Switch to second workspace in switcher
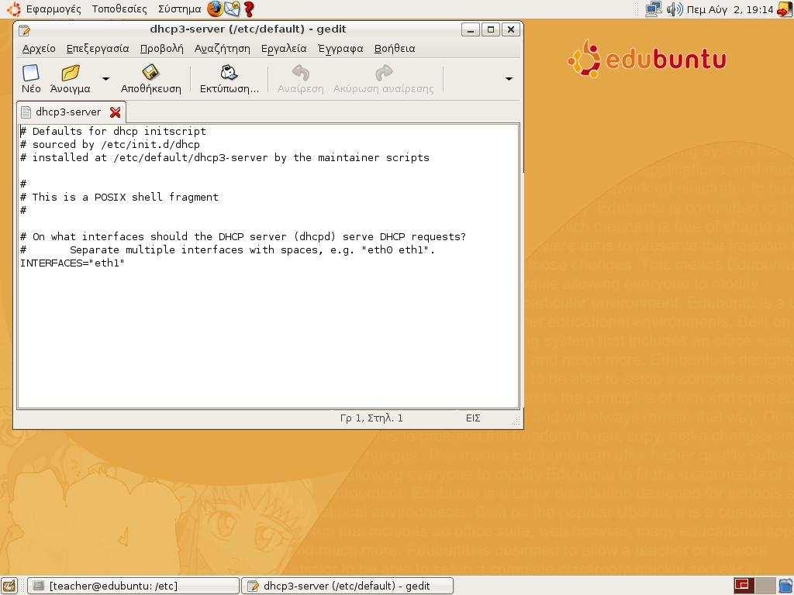This screenshot has height=595, width=794. coord(765,586)
